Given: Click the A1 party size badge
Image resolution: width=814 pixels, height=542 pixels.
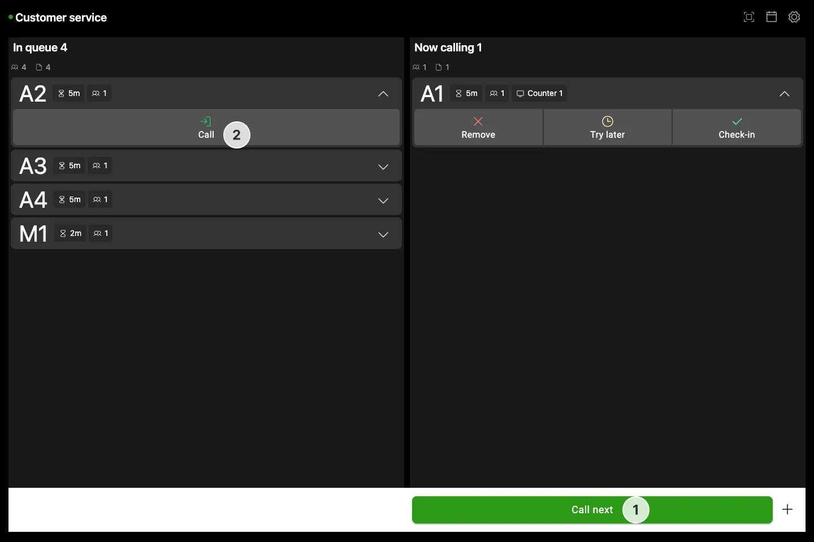Looking at the screenshot, I should coord(497,93).
